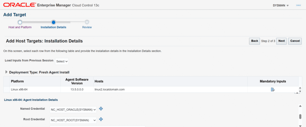The width and height of the screenshot is (306, 127).
Task: Jump to the Review step
Action: [x=87, y=27]
